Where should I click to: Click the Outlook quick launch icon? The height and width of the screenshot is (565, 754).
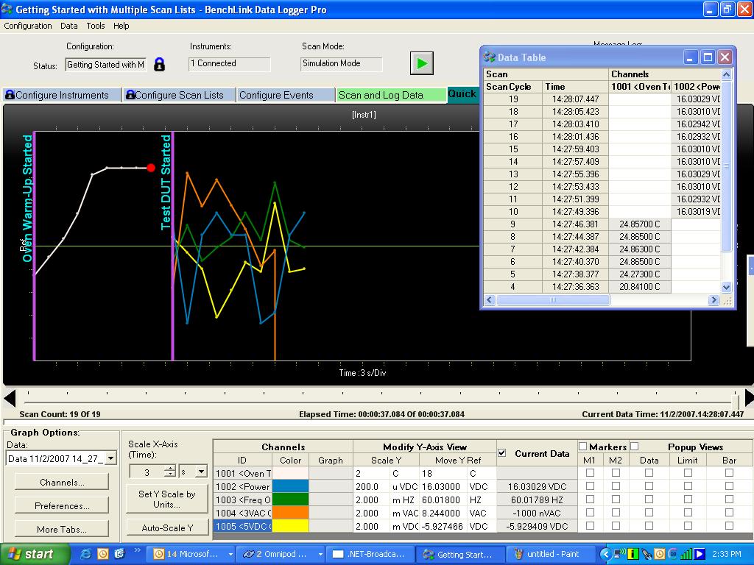coord(103,554)
